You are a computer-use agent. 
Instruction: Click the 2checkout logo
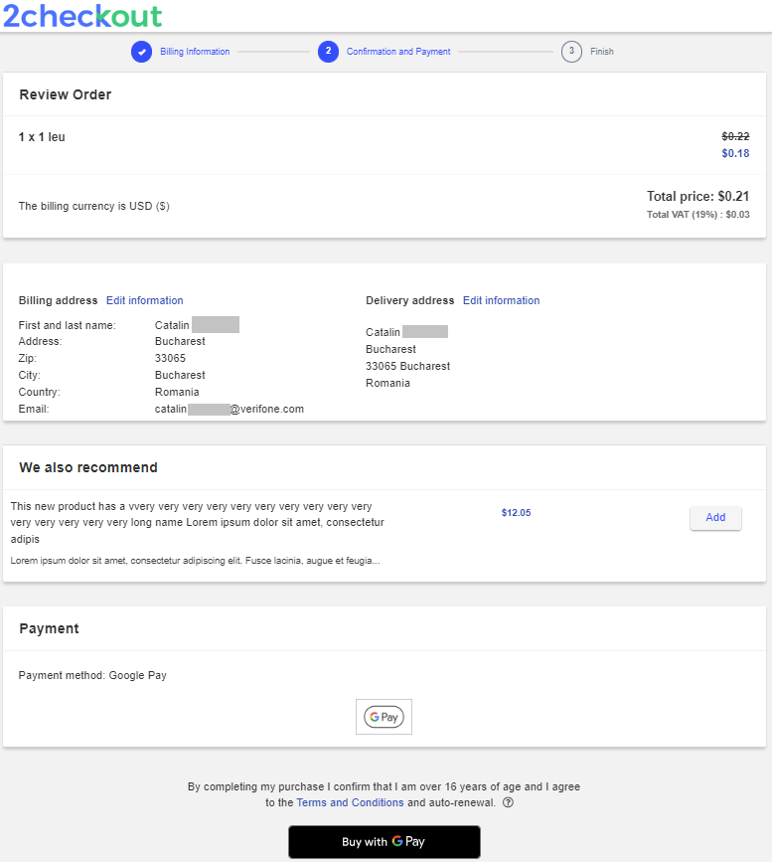tap(84, 16)
